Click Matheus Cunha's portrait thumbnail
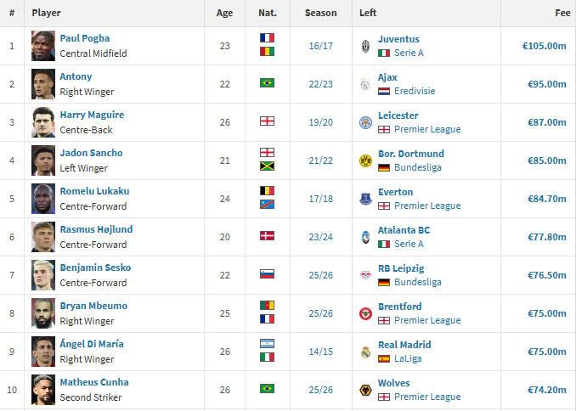Viewport: 576px width, 411px height. [x=43, y=390]
